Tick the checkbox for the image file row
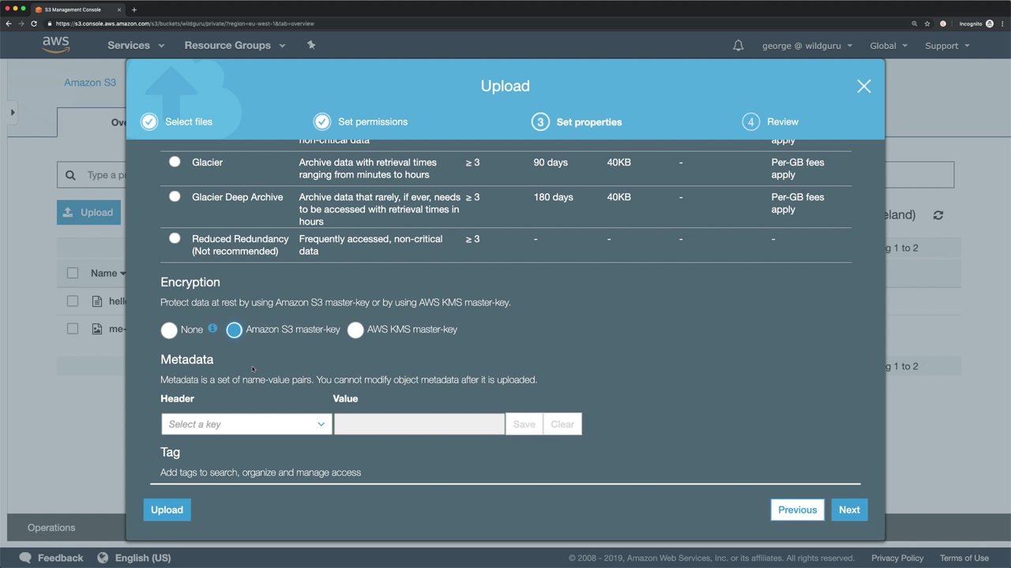This screenshot has height=568, width=1011. [73, 329]
